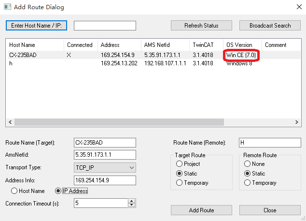Click the Add Route dialog title icon
Viewport: 306px width, 221px height.
click(8, 7)
